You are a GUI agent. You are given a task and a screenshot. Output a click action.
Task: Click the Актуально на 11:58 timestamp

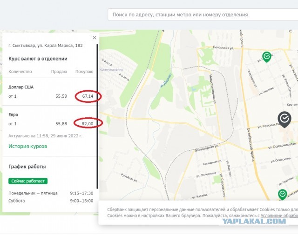click(46, 136)
